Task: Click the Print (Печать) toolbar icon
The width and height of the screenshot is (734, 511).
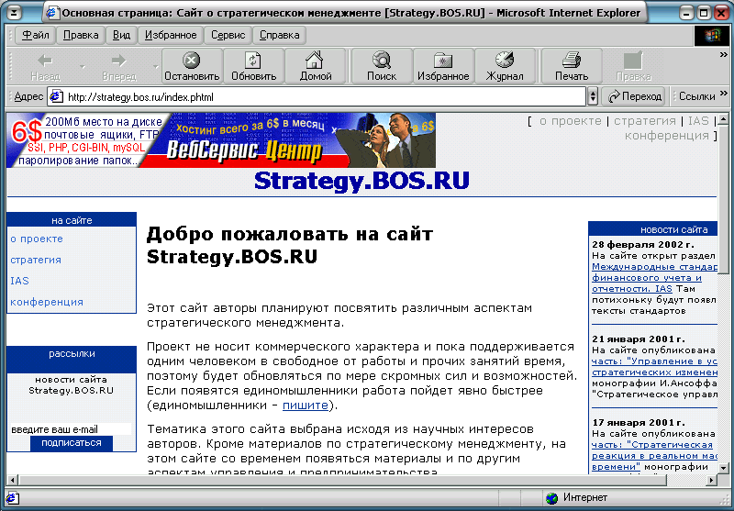Action: coord(572,66)
